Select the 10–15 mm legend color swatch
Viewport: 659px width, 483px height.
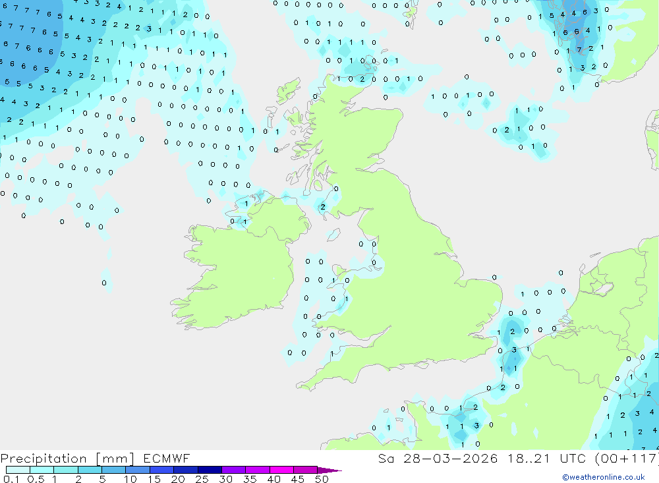pyautogui.click(x=138, y=470)
